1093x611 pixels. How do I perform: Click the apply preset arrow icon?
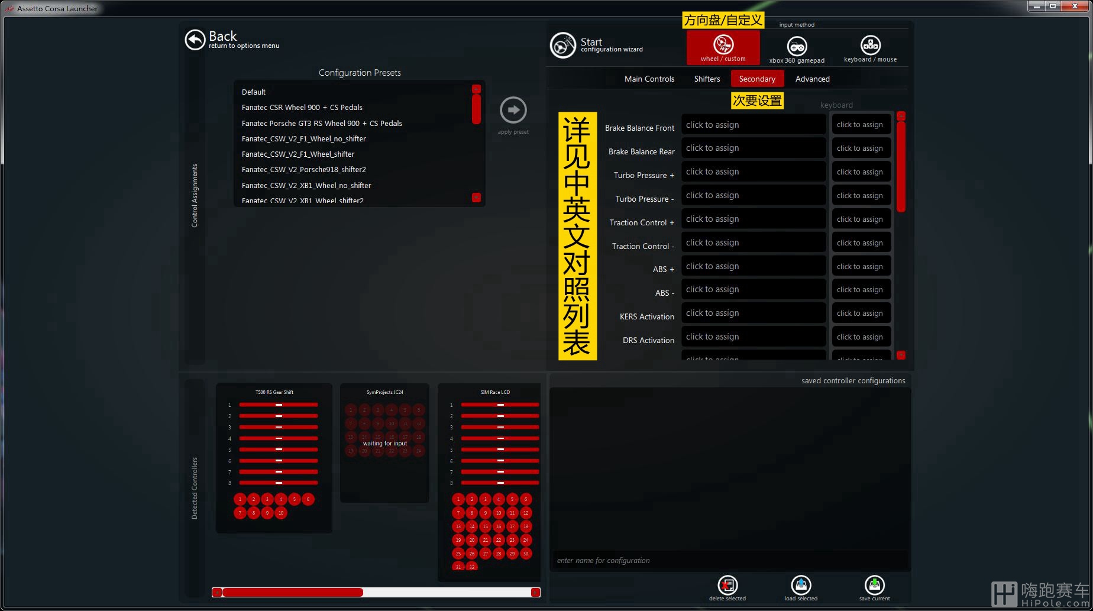coord(513,110)
